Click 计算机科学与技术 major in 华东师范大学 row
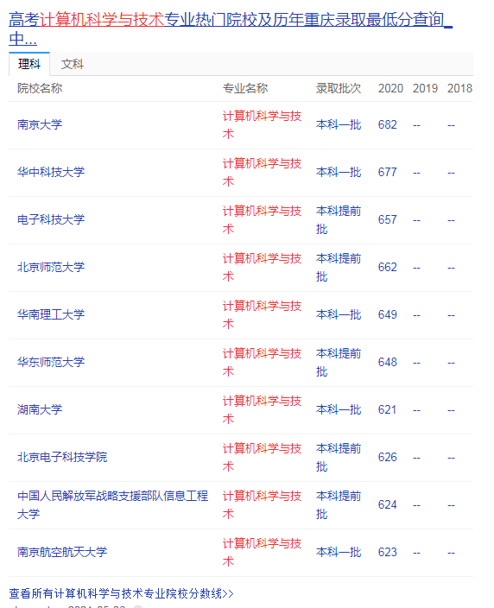 tap(262, 362)
